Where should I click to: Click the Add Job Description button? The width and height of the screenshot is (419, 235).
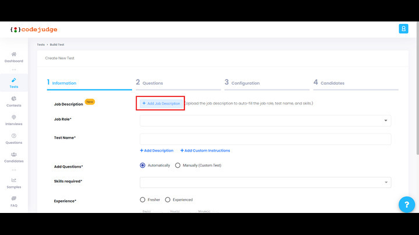[x=161, y=103]
